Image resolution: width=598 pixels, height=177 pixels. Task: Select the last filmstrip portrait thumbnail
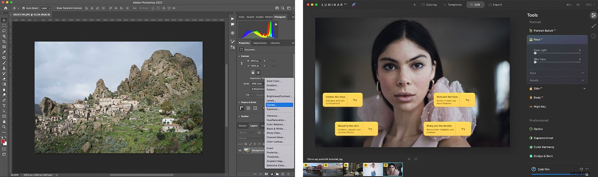click(393, 169)
